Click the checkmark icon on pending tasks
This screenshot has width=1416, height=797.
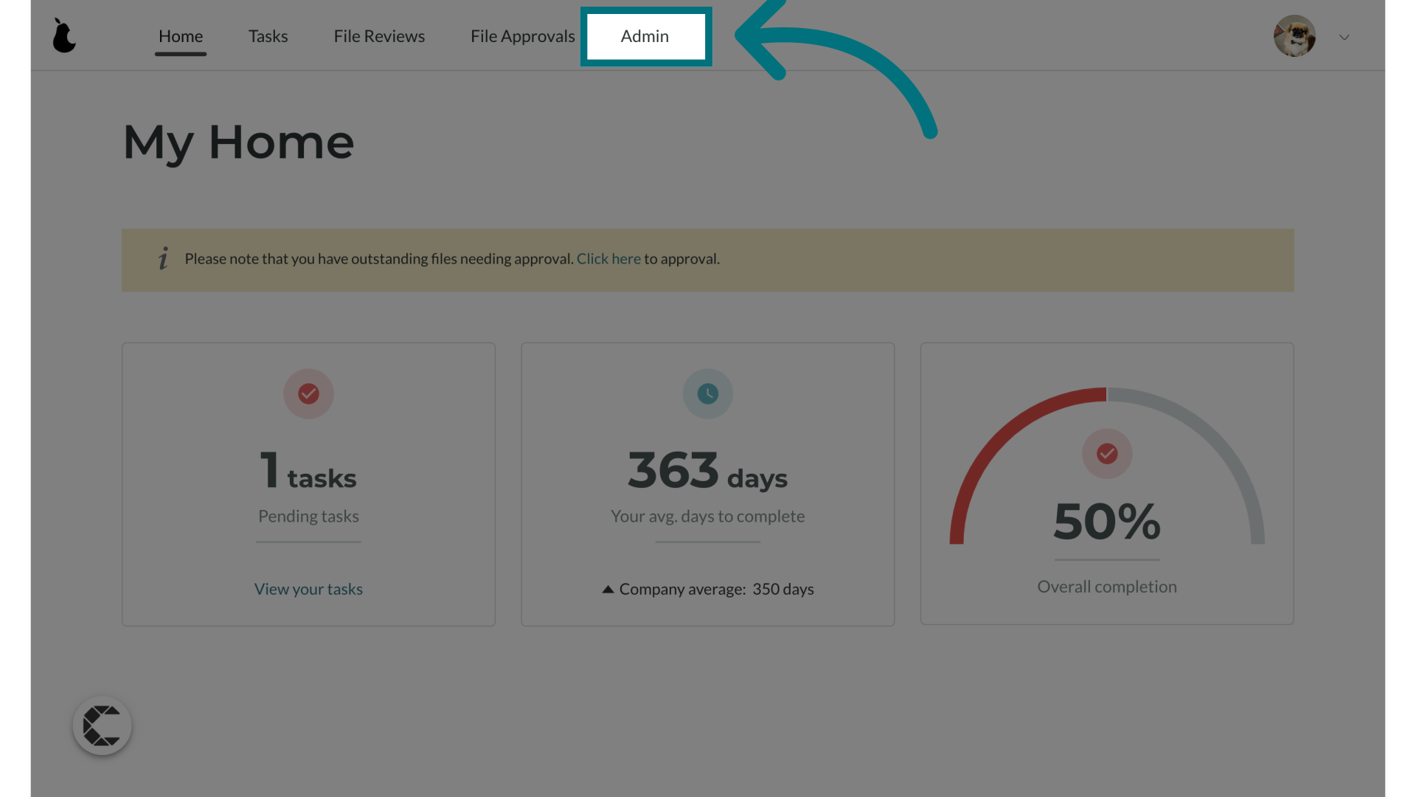tap(308, 393)
